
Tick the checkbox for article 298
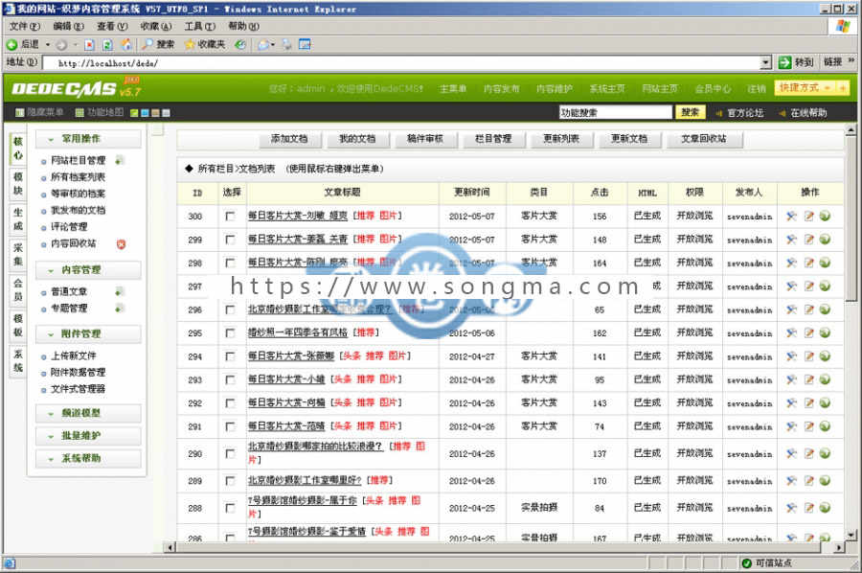(x=230, y=263)
